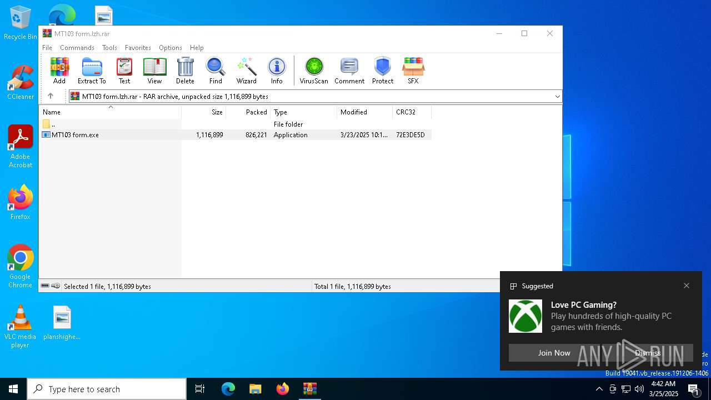This screenshot has height=400, width=711.
Task: Open Firefox desktop shortcut
Action: [x=21, y=203]
